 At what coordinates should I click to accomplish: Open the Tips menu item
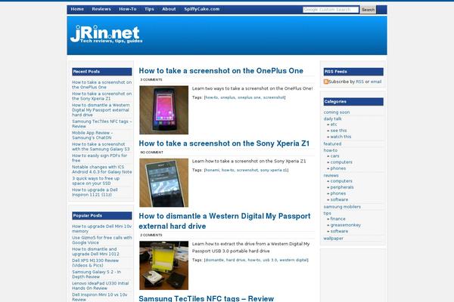click(149, 9)
